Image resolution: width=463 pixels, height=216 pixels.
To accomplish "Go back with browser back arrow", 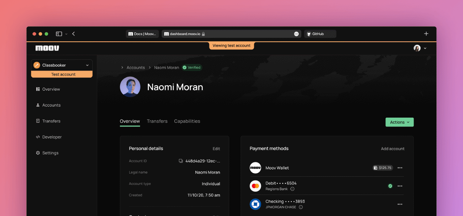I will [73, 34].
